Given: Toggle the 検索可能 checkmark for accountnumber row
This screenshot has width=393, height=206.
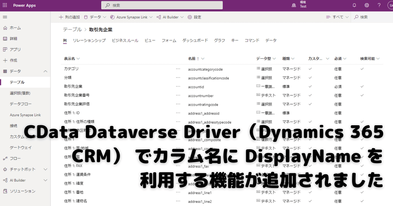Looking at the screenshot, I should pos(362,95).
